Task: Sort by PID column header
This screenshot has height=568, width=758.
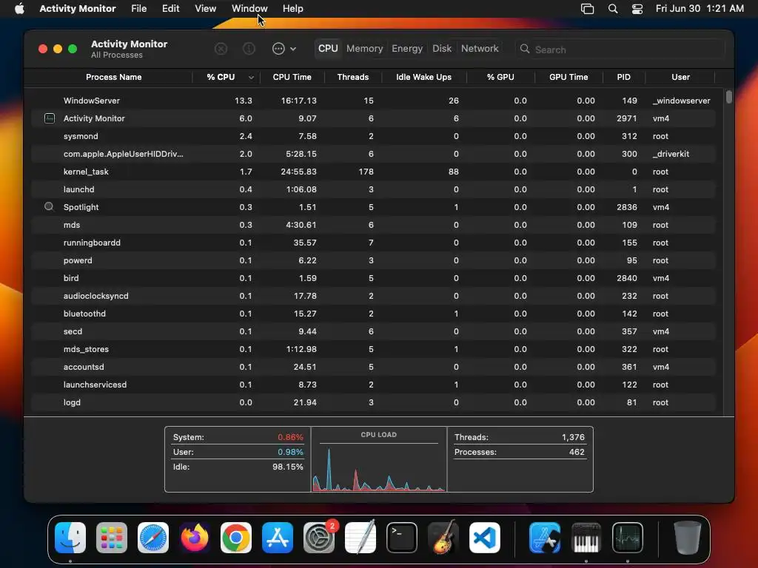Action: point(623,77)
